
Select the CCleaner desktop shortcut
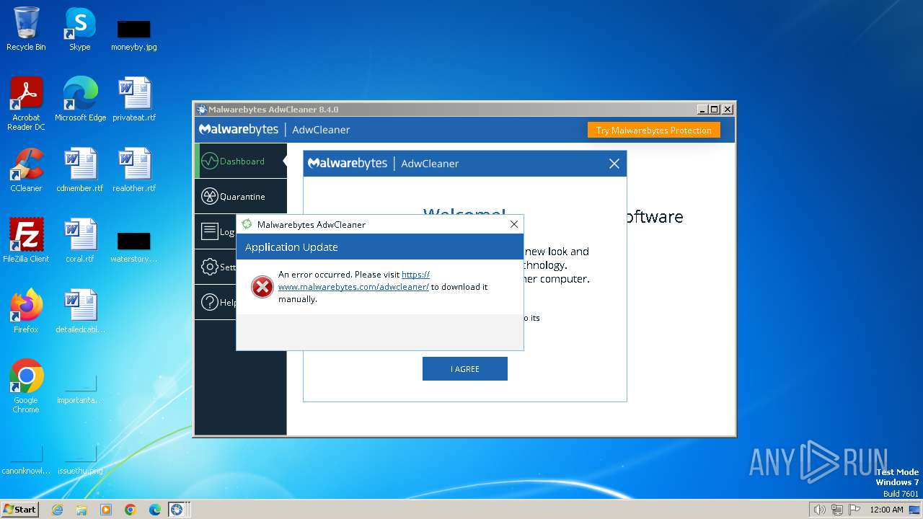pos(26,170)
